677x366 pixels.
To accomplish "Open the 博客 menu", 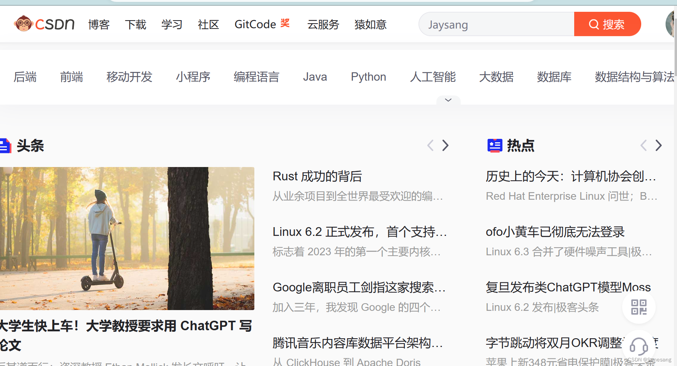I will (x=99, y=24).
